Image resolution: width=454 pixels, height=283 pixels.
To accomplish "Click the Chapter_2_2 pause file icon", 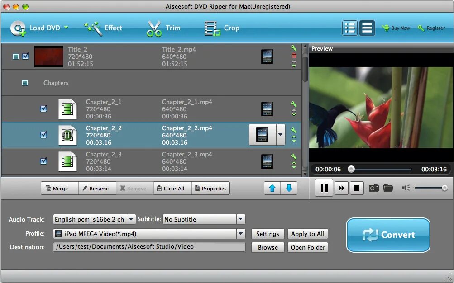I will coord(67,135).
